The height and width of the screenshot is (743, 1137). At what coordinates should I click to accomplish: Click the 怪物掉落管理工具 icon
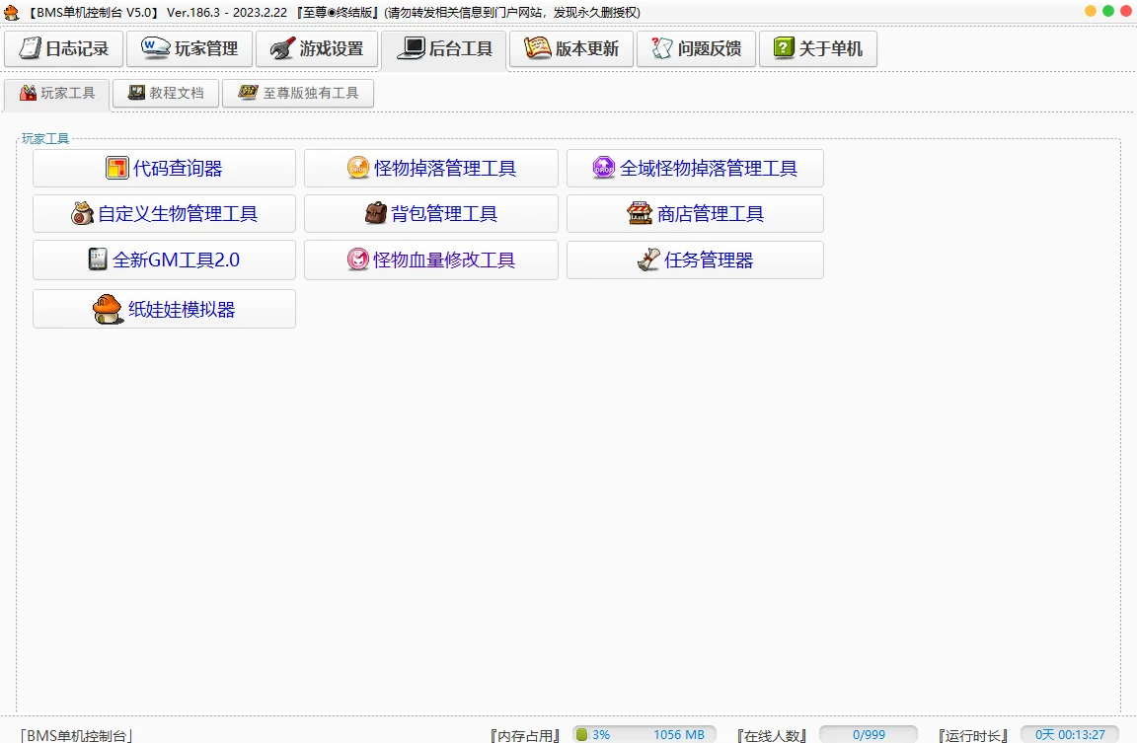(358, 169)
